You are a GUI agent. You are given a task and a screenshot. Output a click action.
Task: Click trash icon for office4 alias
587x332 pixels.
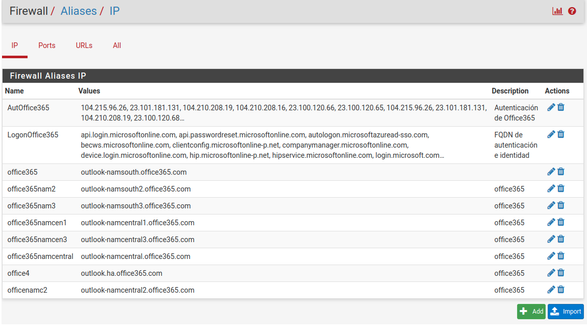[x=561, y=273]
